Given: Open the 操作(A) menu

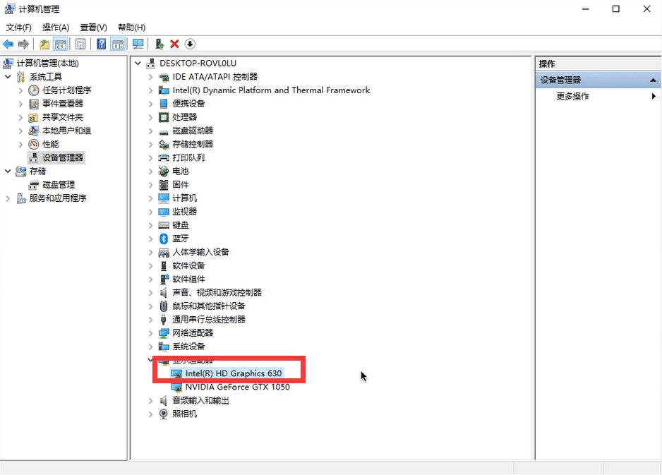Looking at the screenshot, I should (55, 28).
